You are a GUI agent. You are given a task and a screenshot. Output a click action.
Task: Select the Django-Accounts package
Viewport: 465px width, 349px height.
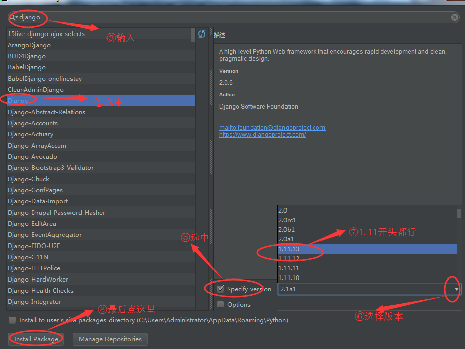[101, 123]
